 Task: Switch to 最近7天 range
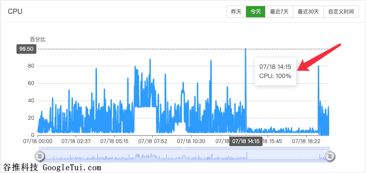[279, 12]
